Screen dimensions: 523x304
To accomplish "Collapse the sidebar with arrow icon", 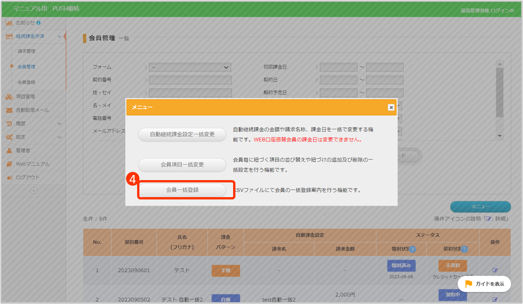I will tap(34, 191).
